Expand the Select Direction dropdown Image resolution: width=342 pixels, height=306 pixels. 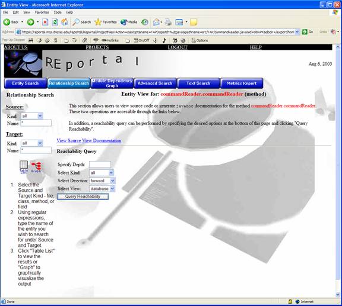102,181
